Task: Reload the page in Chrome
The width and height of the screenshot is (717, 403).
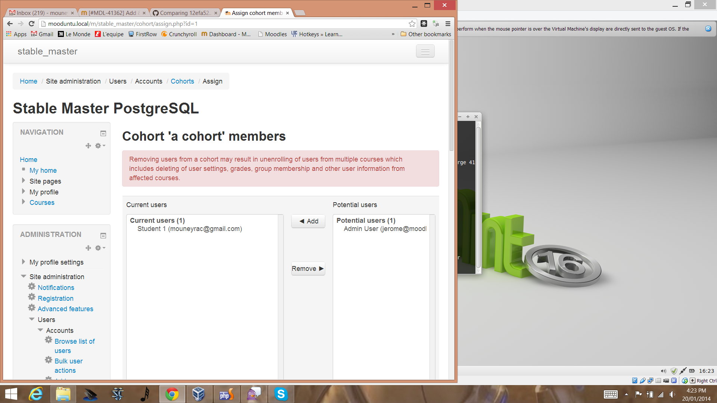Action: pyautogui.click(x=32, y=24)
